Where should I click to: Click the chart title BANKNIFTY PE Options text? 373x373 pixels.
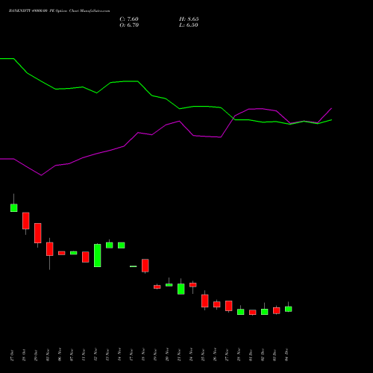[59, 11]
